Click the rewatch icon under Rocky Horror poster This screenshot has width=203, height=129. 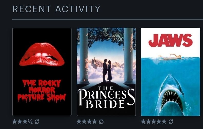pos(37,122)
